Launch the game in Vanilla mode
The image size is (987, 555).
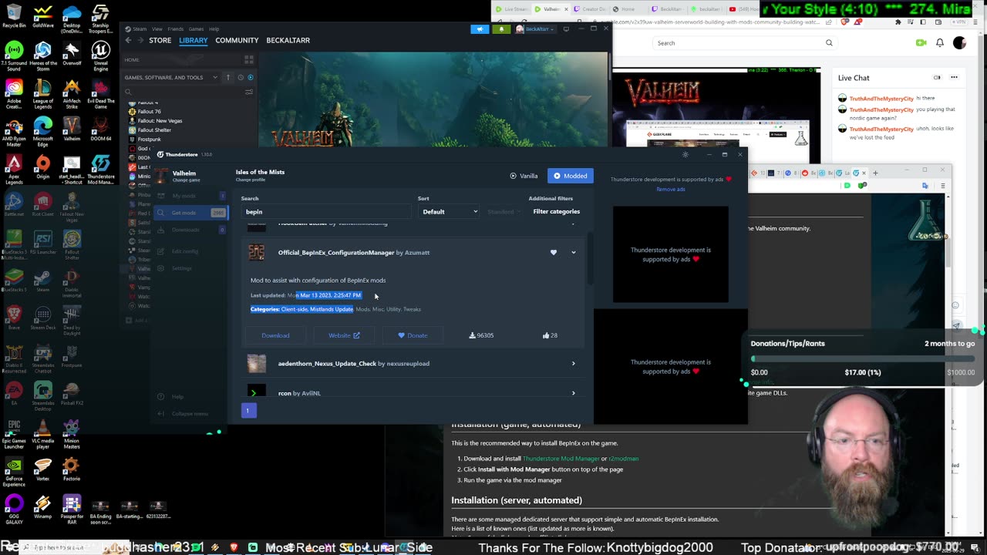pyautogui.click(x=524, y=176)
